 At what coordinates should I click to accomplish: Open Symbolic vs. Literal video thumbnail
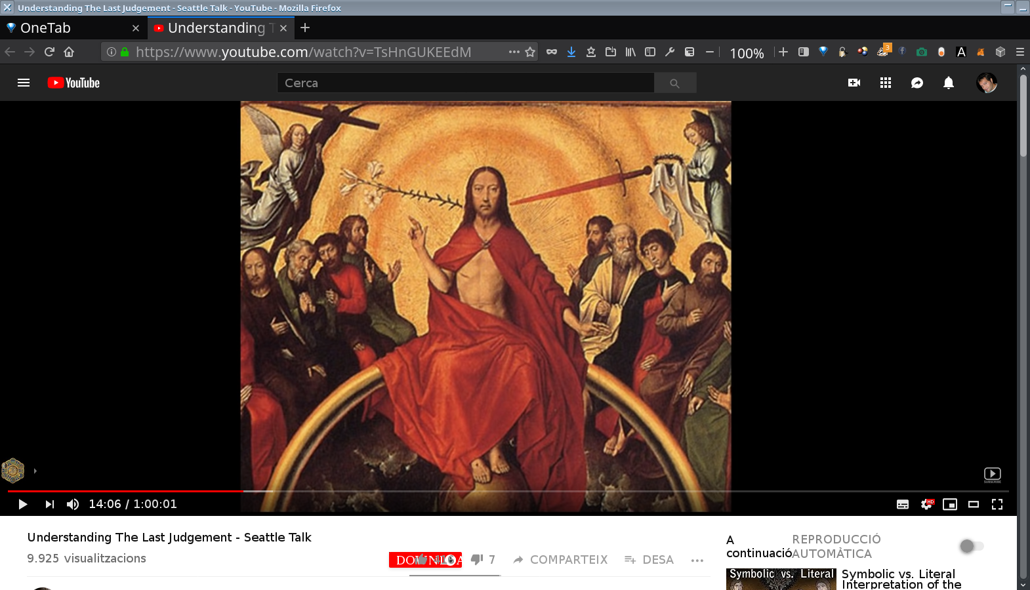click(x=781, y=579)
